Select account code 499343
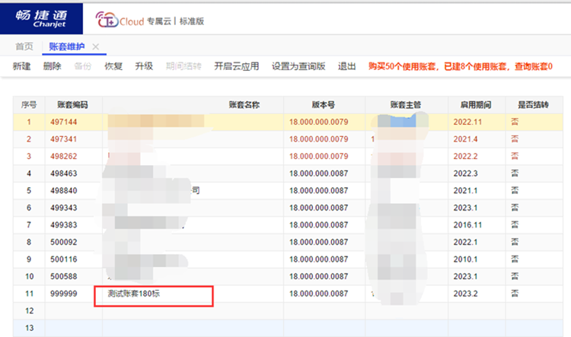571x337 pixels. [x=64, y=208]
